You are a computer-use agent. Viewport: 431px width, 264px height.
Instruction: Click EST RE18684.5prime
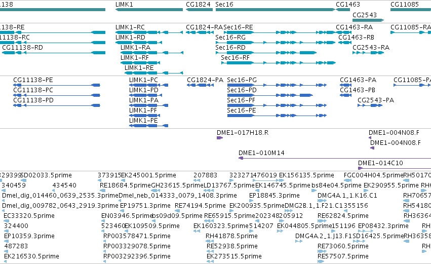pos(125,185)
